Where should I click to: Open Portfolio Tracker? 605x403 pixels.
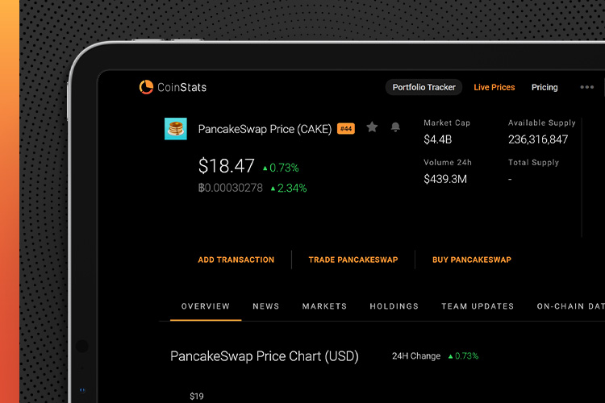pyautogui.click(x=423, y=87)
